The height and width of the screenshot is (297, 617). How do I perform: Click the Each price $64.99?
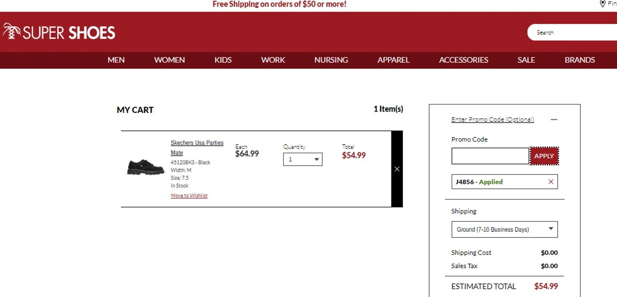(x=247, y=154)
